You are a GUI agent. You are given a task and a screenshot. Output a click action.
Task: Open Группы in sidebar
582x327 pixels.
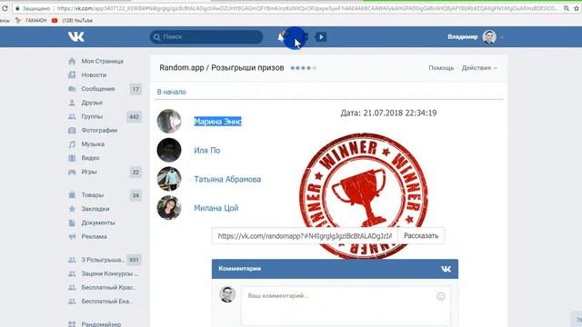[x=92, y=116]
